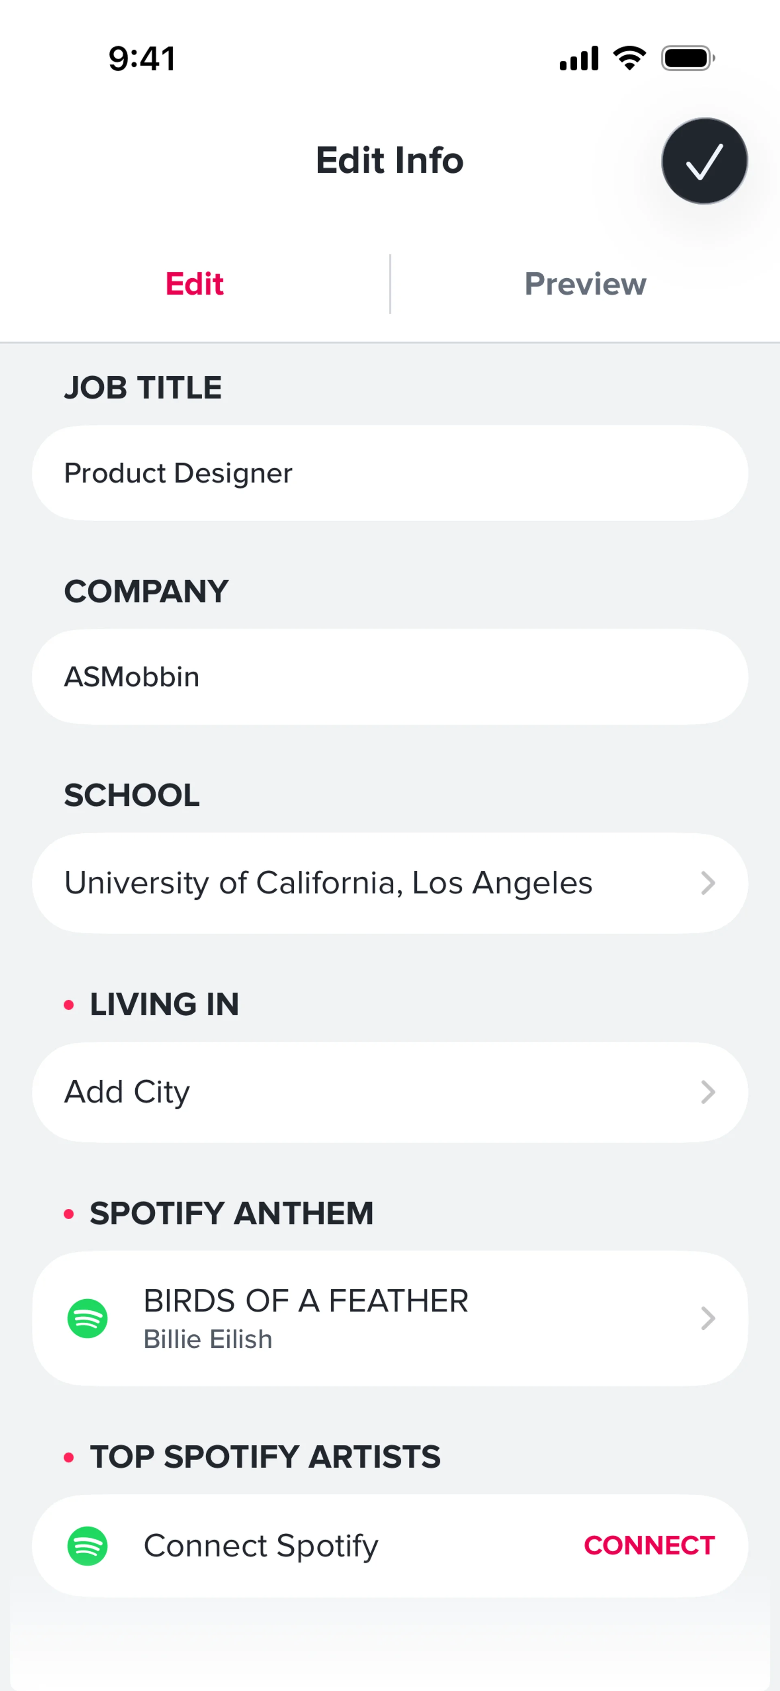Tap red dot beside TOP SPOTIFY ARTISTS
This screenshot has width=780, height=1691.
point(69,1457)
